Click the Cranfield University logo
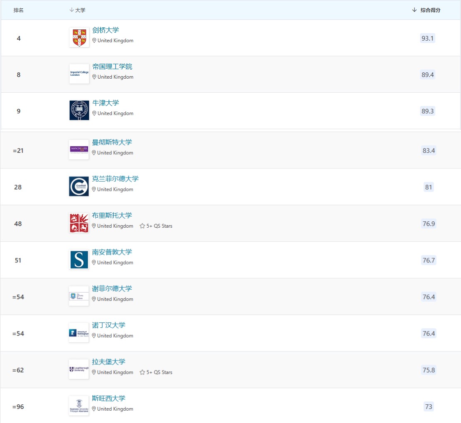 pos(79,187)
